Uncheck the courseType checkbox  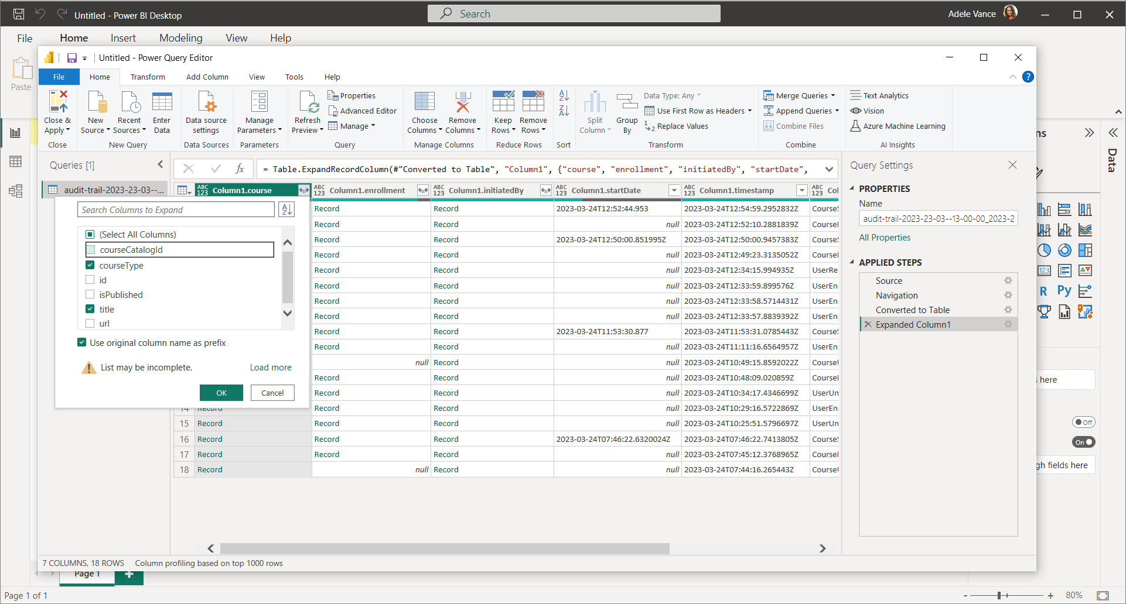pos(90,265)
